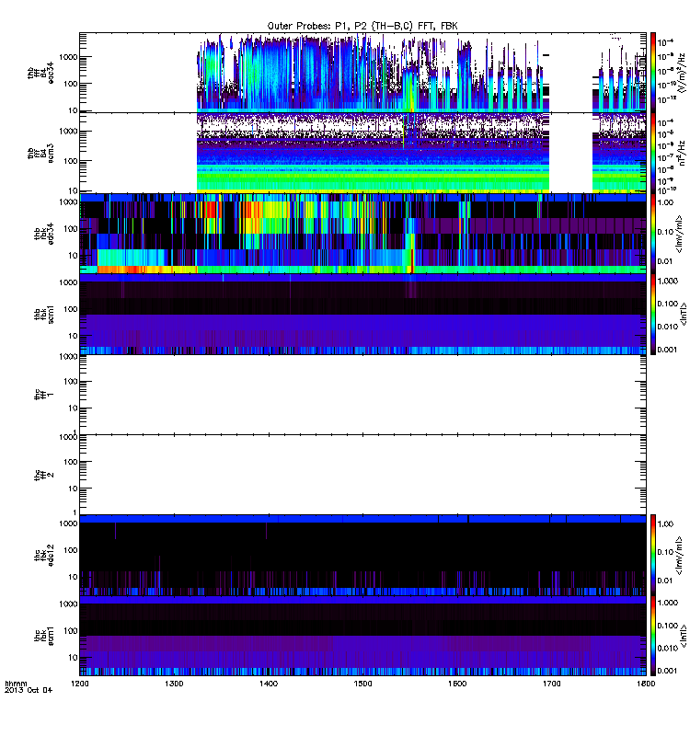
Task: Click the 1.00 tick on thb fbk edc34 color bar
Action: pos(665,202)
